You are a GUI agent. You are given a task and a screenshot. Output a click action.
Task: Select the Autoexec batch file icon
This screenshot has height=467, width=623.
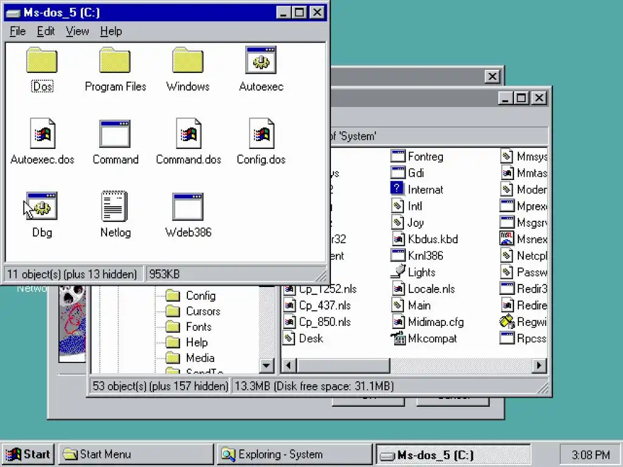(x=261, y=60)
